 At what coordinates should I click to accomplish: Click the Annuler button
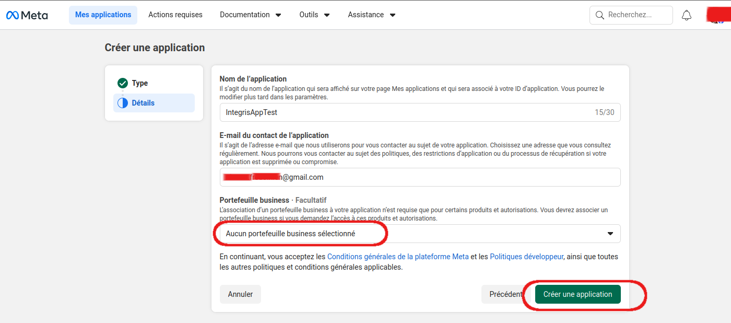tap(240, 294)
